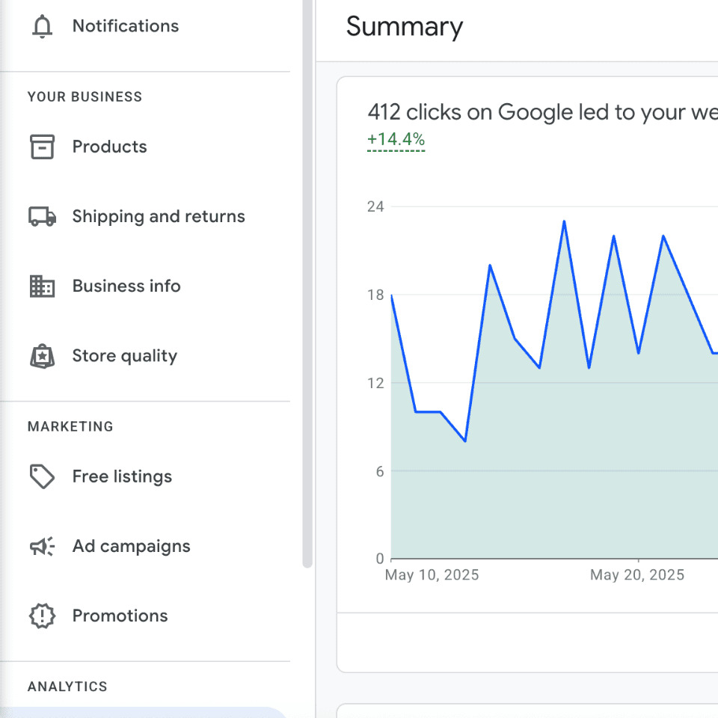Open Shipping and returns menu item

(x=158, y=217)
